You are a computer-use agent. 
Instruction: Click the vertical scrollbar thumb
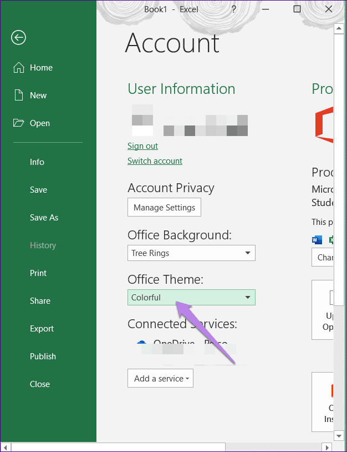point(339,169)
